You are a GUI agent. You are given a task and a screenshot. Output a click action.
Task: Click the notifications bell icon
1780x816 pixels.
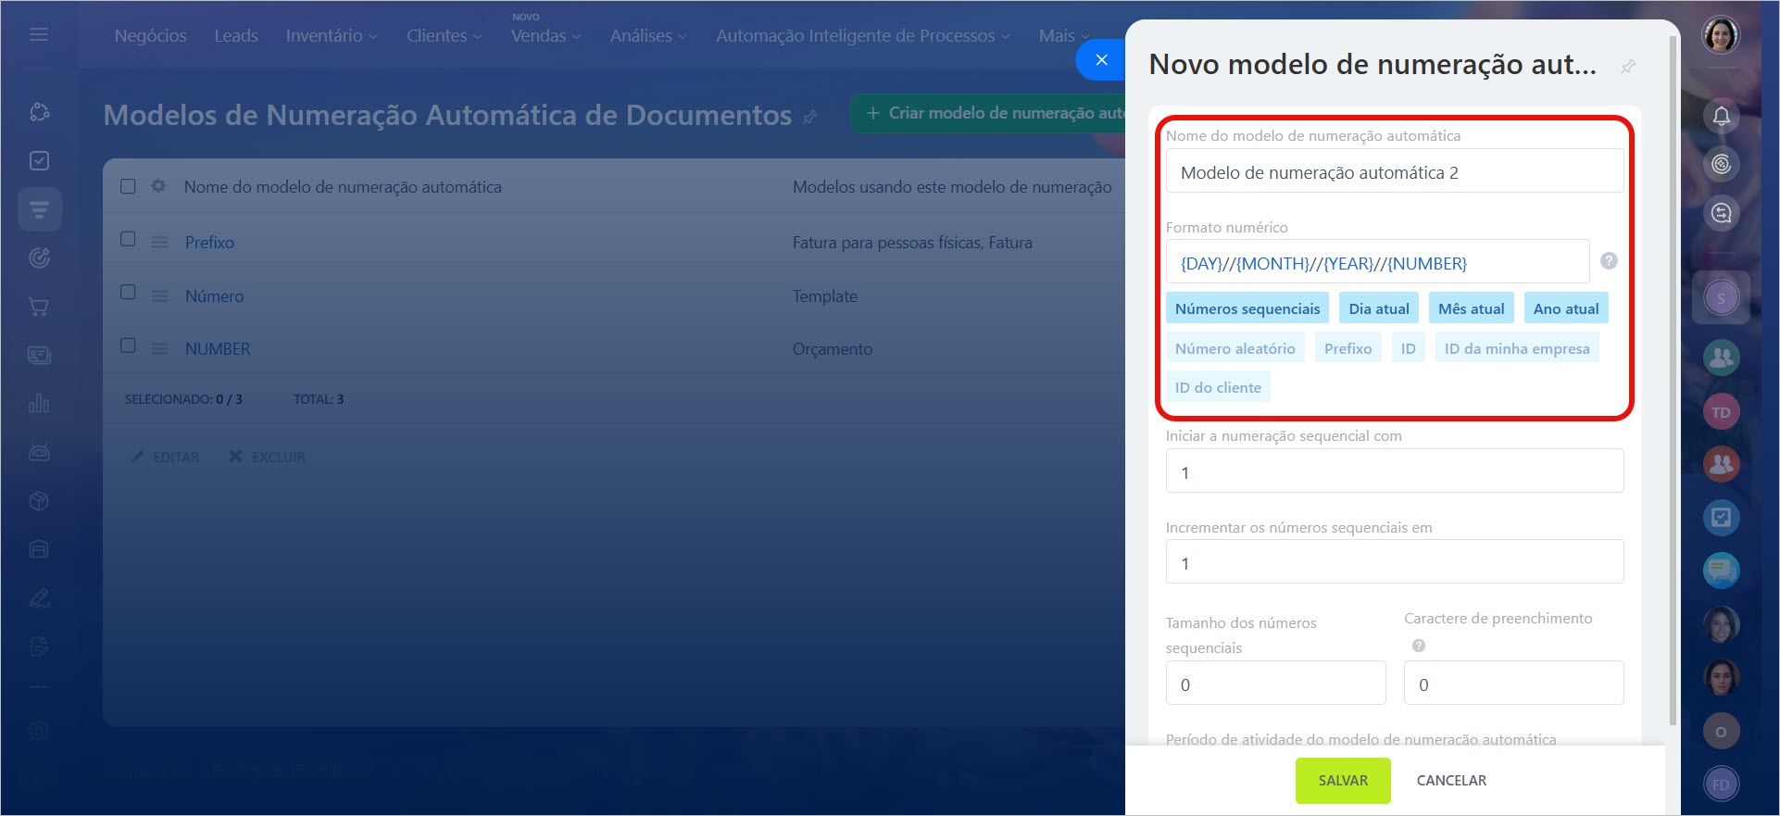point(1721,116)
